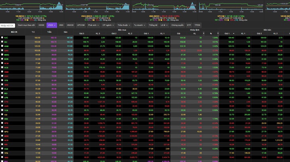Image resolution: width=290 pixels, height=162 pixels.
Task: Open the ETF tab
Action: (189, 25)
